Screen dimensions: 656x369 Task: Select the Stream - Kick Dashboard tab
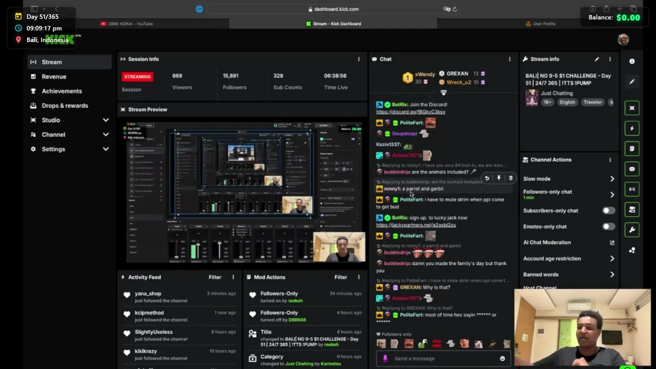pyautogui.click(x=333, y=24)
